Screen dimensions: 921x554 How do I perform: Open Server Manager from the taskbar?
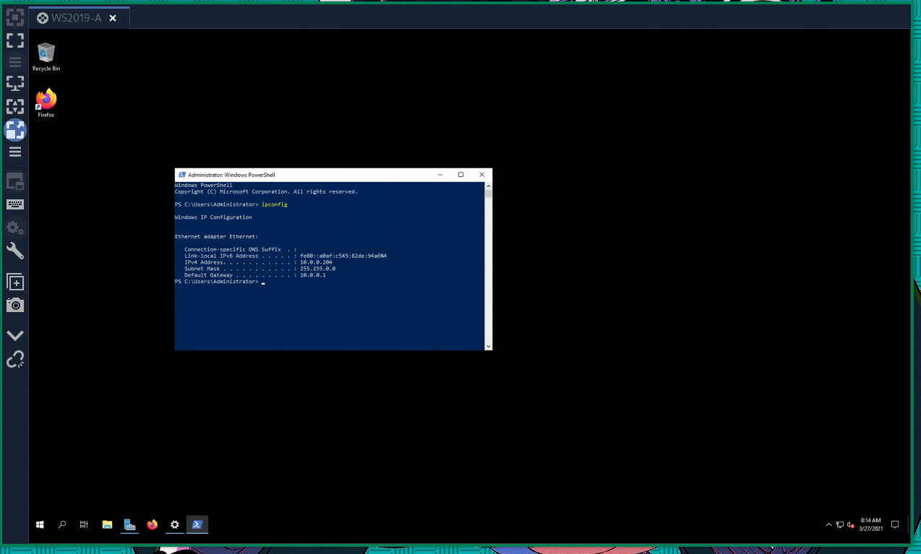[129, 524]
